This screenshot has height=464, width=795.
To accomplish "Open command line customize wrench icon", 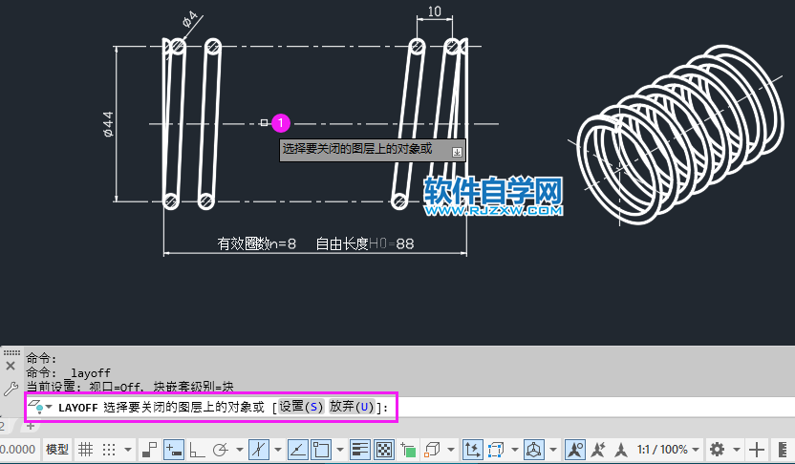I will coord(11,389).
